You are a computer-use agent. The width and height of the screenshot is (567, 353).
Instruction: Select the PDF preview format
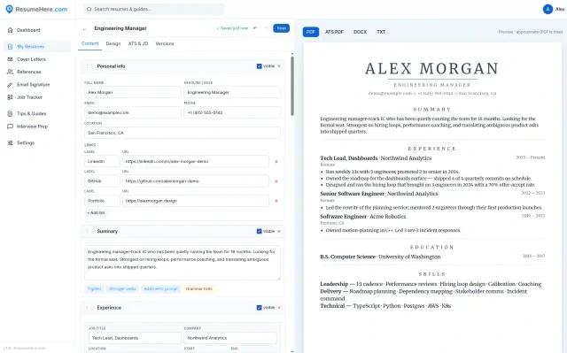click(311, 32)
